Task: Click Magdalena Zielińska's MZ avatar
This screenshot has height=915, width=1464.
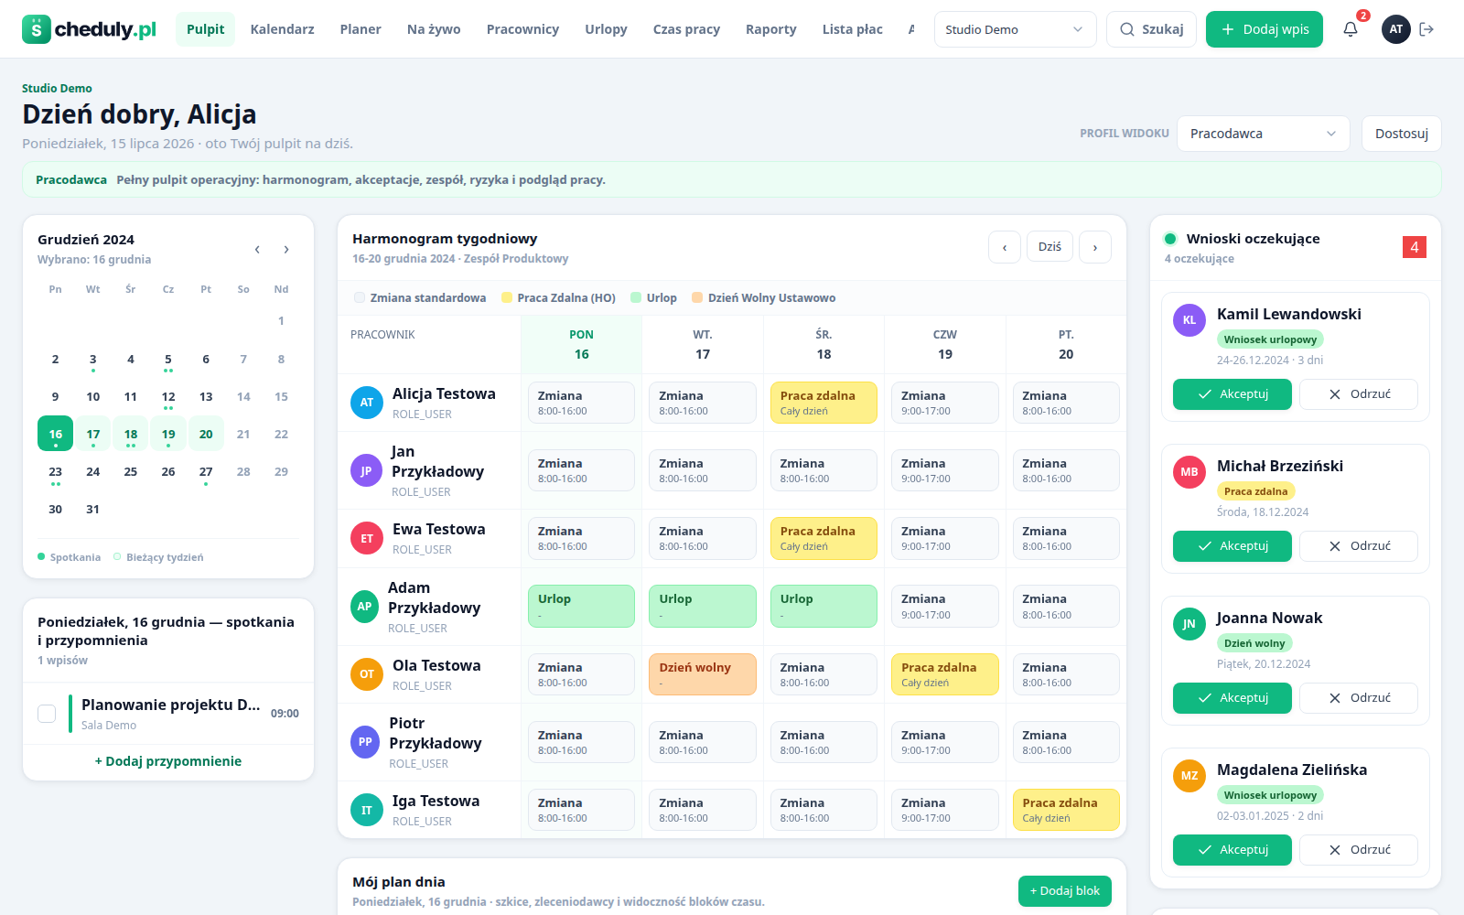Action: (1189, 776)
